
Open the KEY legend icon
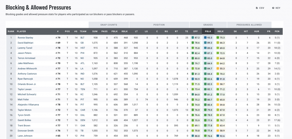click(273, 8)
